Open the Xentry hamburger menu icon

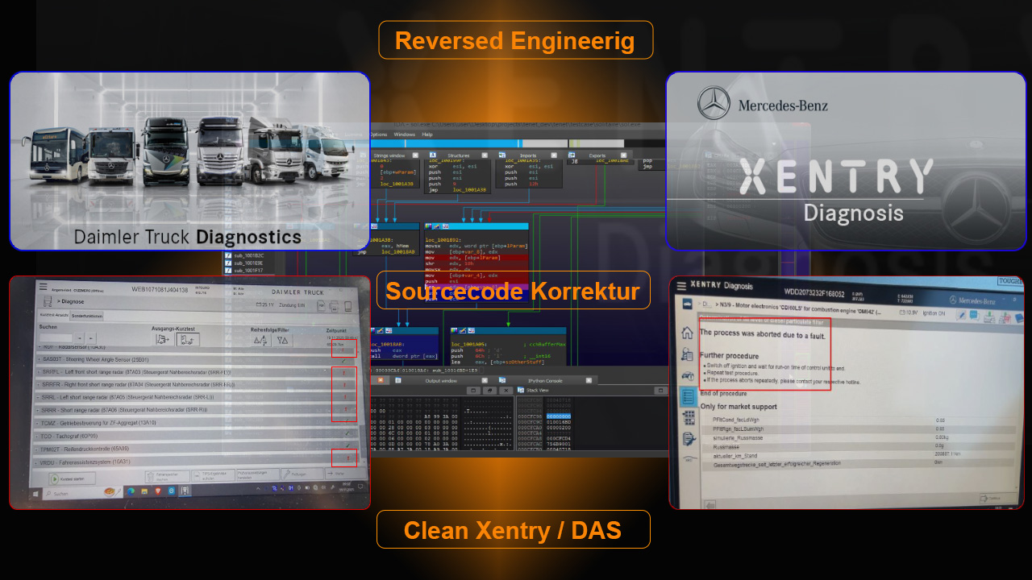(681, 286)
